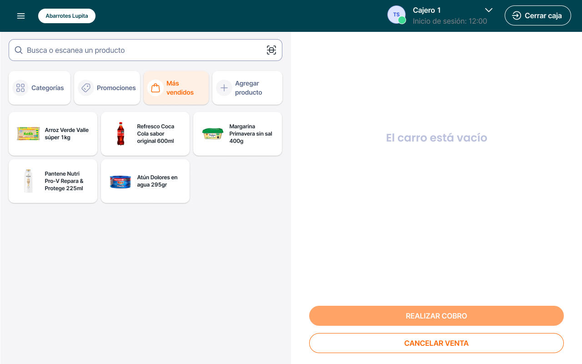Add Refresco Coca Cola 600ml product
The image size is (582, 364).
(x=145, y=134)
